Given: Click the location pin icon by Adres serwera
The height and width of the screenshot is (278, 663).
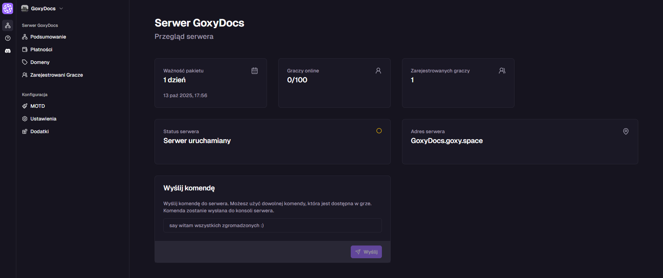Looking at the screenshot, I should coord(626,131).
